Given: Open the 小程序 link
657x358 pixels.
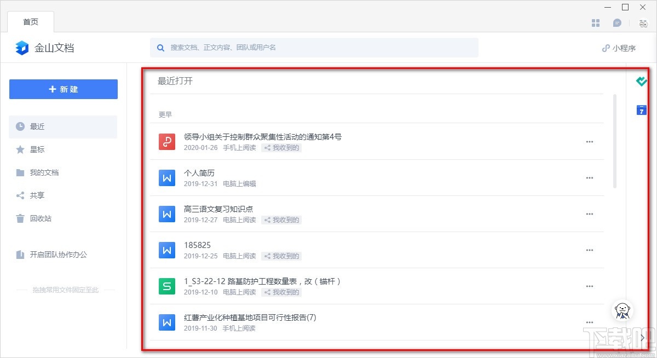Looking at the screenshot, I should [x=619, y=48].
